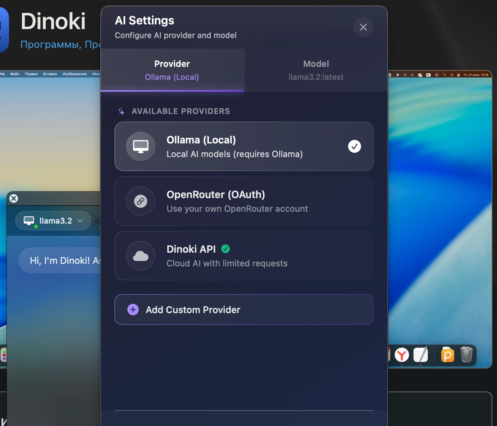497x426 pixels.
Task: Click 'llama3.2:latest' under the Model tab
Action: coord(316,77)
